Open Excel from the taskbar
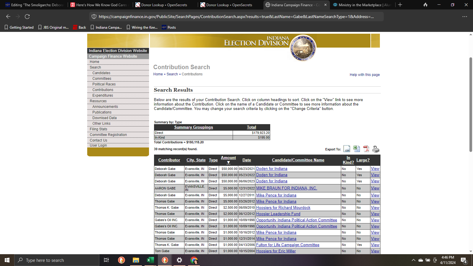Screen dimensions: 473x266 pyautogui.click(x=150, y=260)
